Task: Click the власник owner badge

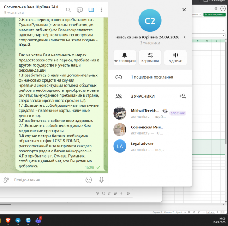Action: pos(178,113)
